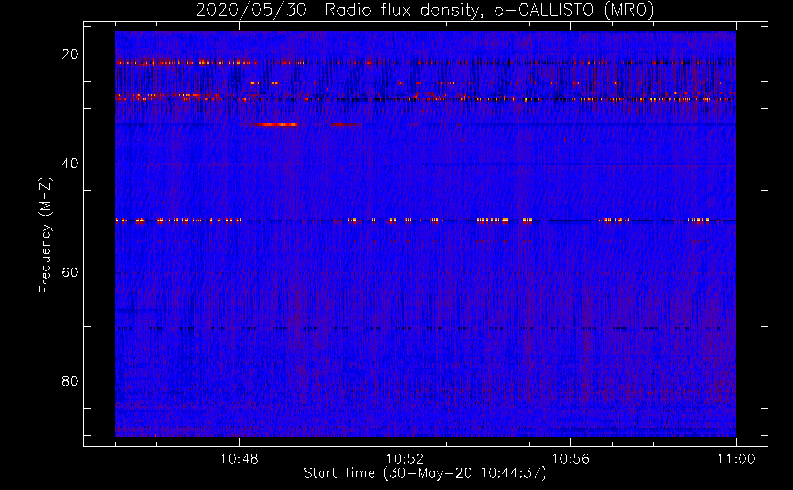Click the 80 MHz frequency tick label
Image resolution: width=793 pixels, height=490 pixels.
pyautogui.click(x=70, y=381)
